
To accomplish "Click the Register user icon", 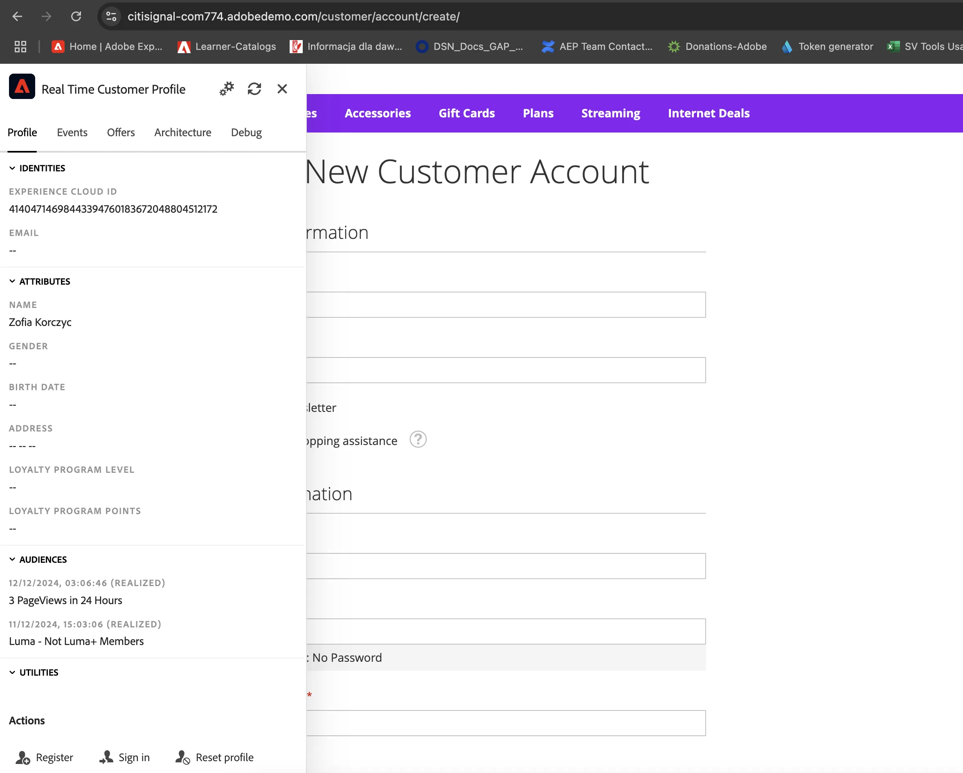I will click(x=22, y=757).
